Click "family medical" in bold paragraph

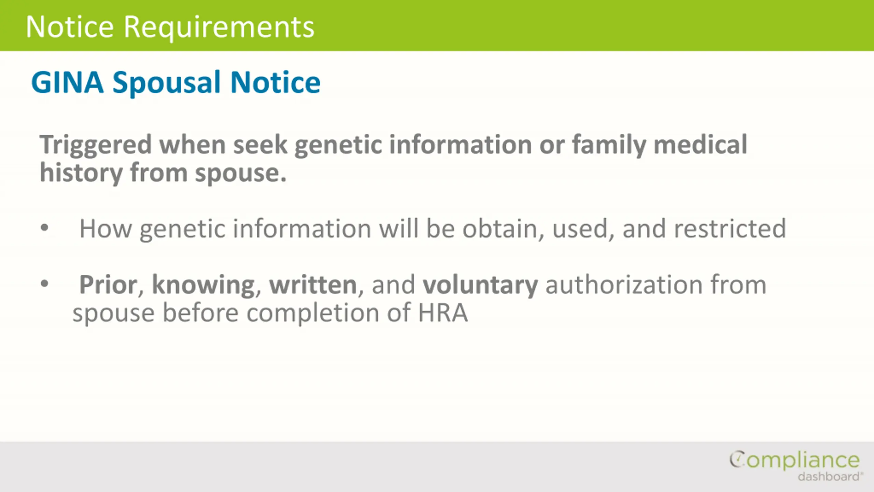tap(660, 145)
